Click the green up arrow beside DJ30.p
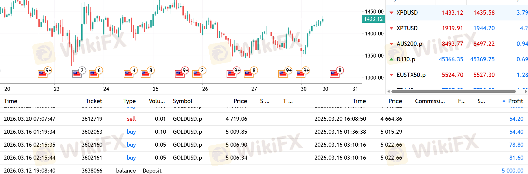 [391, 59]
